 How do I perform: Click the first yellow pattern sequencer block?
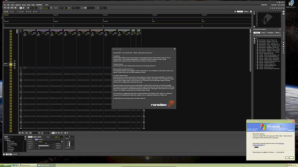coord(11,31)
